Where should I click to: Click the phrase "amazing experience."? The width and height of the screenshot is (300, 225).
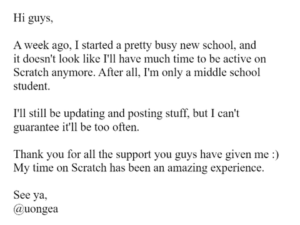(216, 168)
